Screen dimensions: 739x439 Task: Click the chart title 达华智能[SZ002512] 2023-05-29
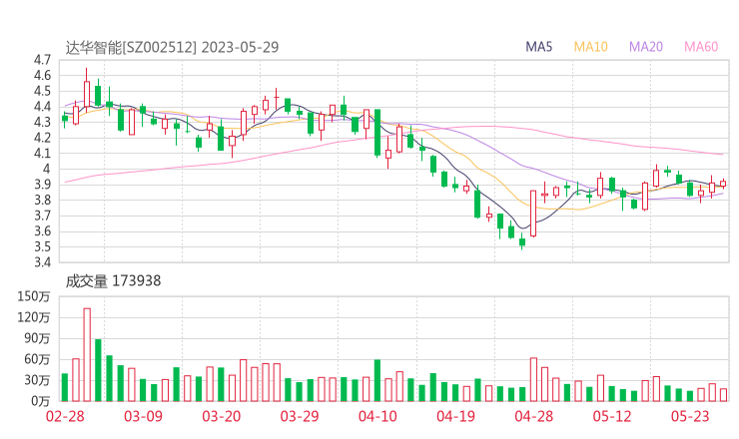pos(172,47)
